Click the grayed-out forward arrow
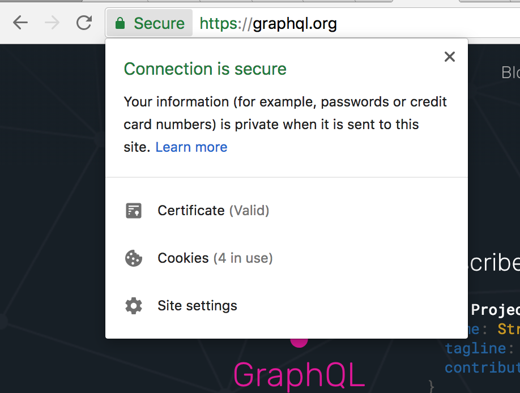Image resolution: width=520 pixels, height=393 pixels. pyautogui.click(x=52, y=23)
